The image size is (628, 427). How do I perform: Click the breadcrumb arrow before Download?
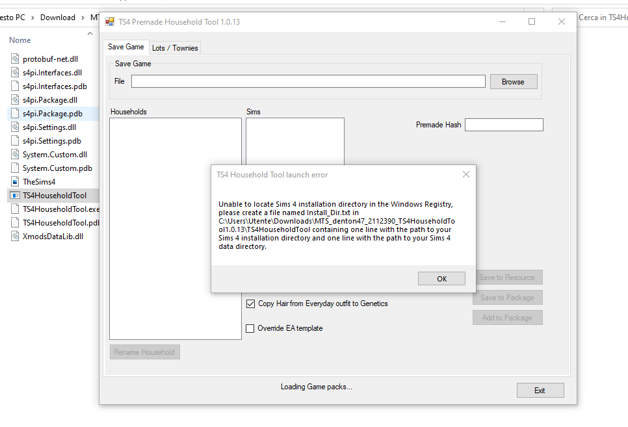33,18
